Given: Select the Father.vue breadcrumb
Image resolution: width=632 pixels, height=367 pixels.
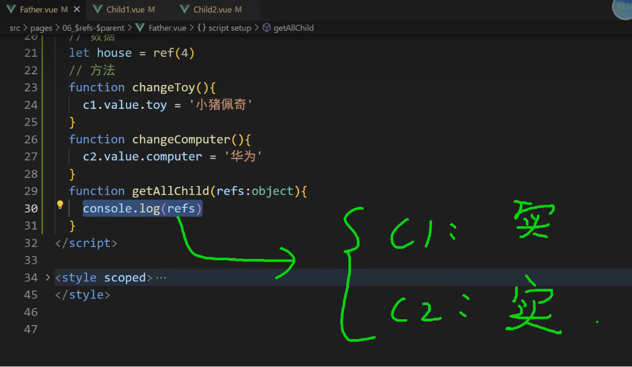Looking at the screenshot, I should 167,28.
